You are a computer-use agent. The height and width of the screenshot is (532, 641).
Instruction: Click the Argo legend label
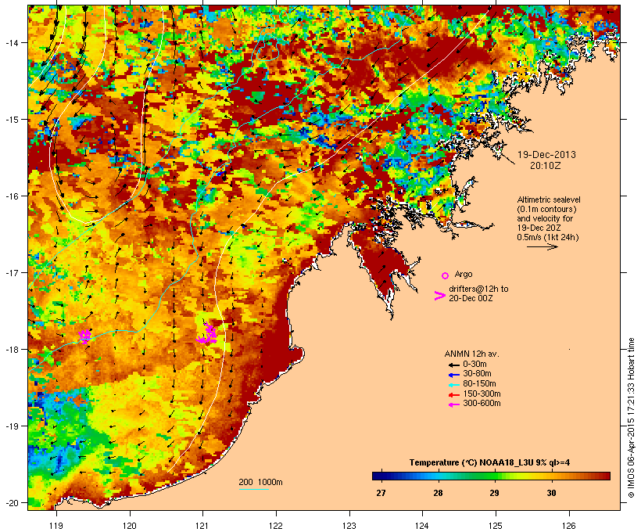[464, 274]
